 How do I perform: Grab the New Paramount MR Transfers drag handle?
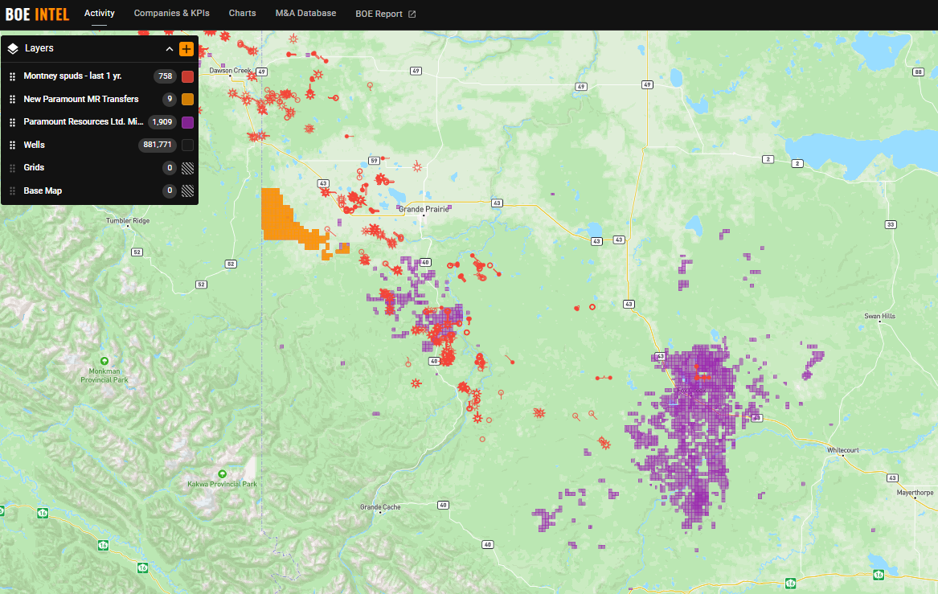tap(13, 100)
